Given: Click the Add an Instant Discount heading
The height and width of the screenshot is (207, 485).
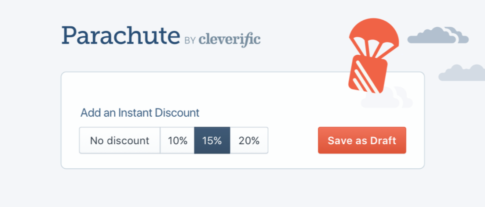Looking at the screenshot, I should point(140,113).
